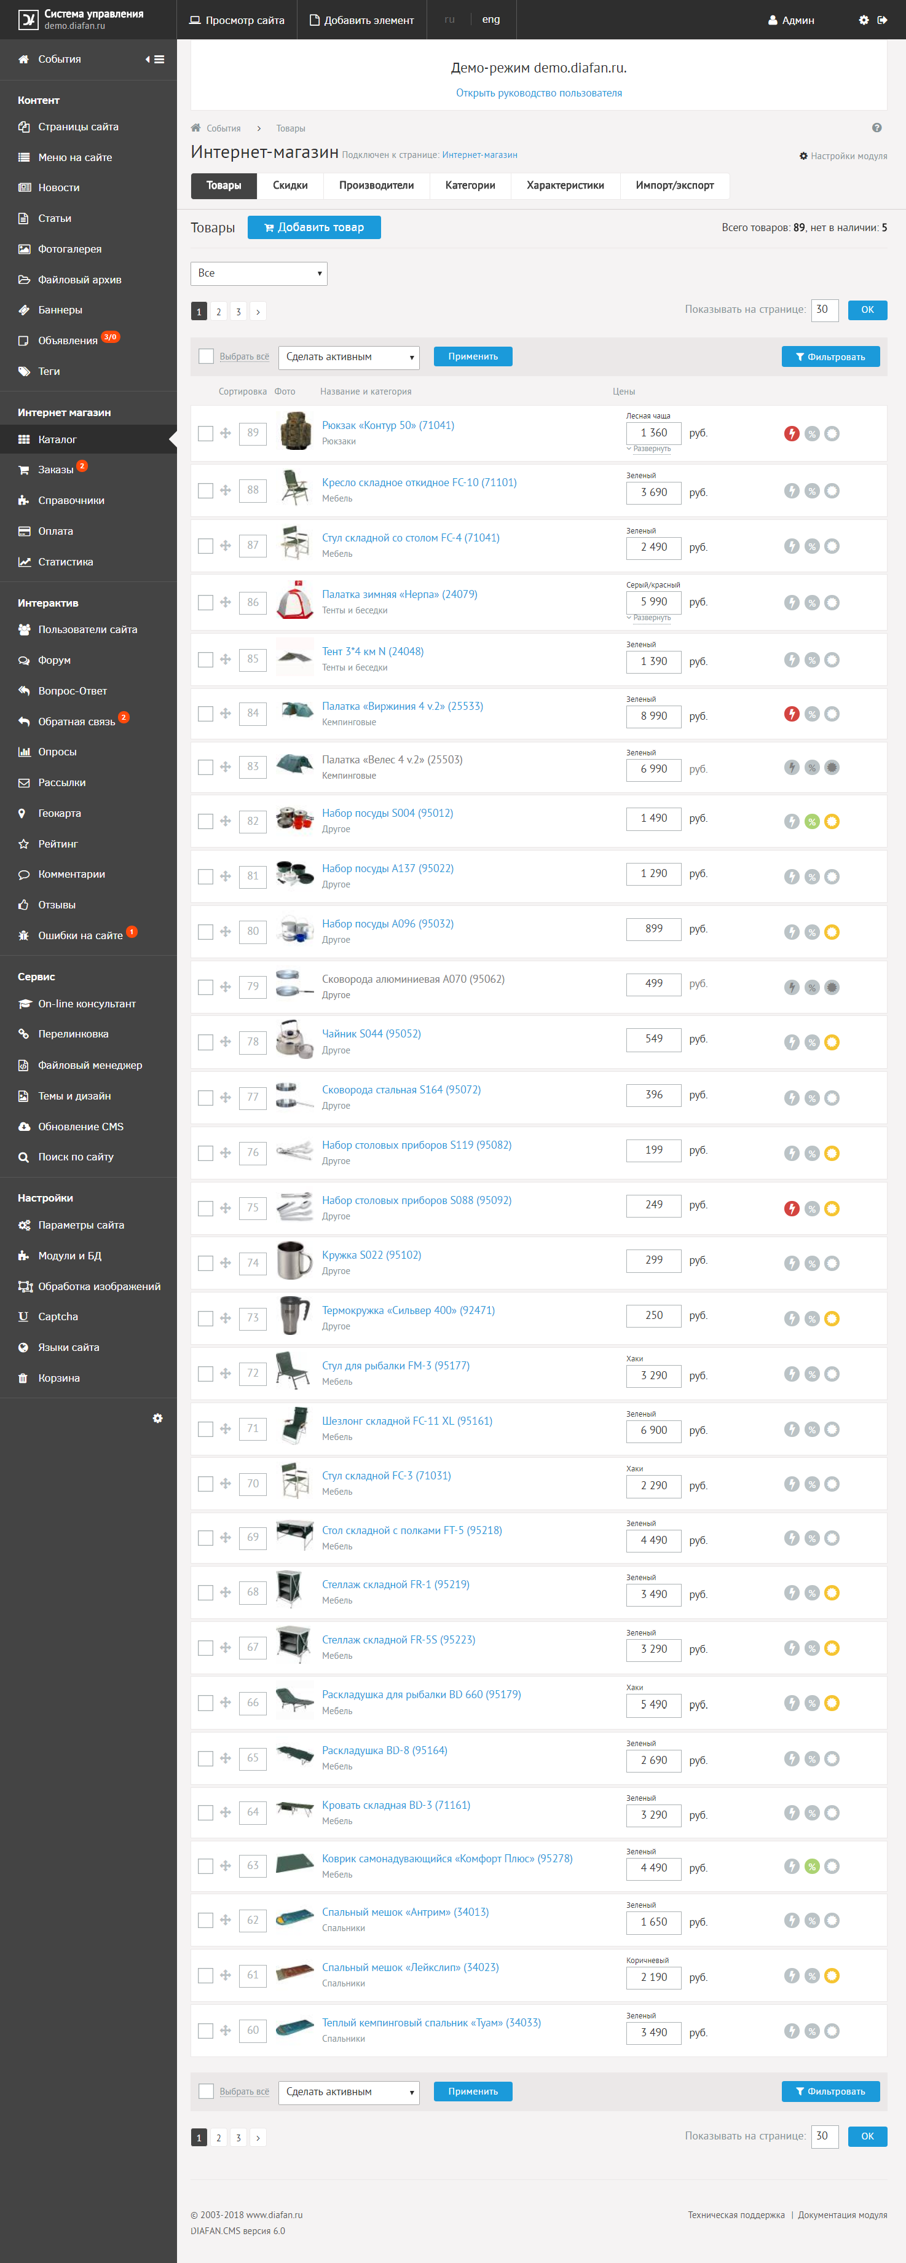Viewport: 906px width, 2263px height.
Task: Click the top Показывать на странице field
Action: click(x=825, y=309)
